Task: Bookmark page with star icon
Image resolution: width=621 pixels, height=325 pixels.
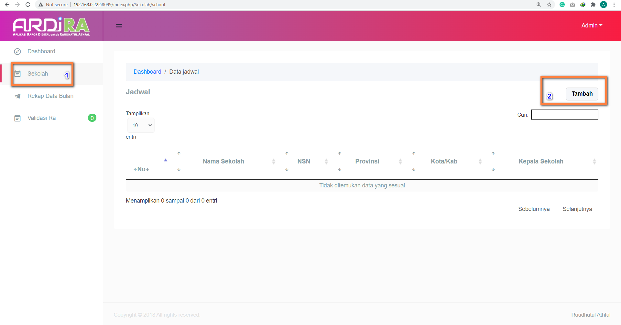Action: [549, 5]
